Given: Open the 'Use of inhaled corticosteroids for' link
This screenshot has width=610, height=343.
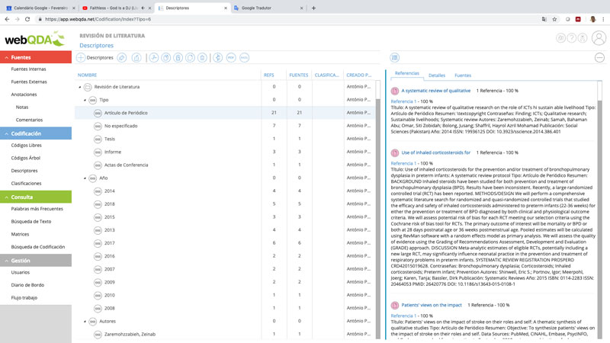Looking at the screenshot, I should [x=435, y=152].
